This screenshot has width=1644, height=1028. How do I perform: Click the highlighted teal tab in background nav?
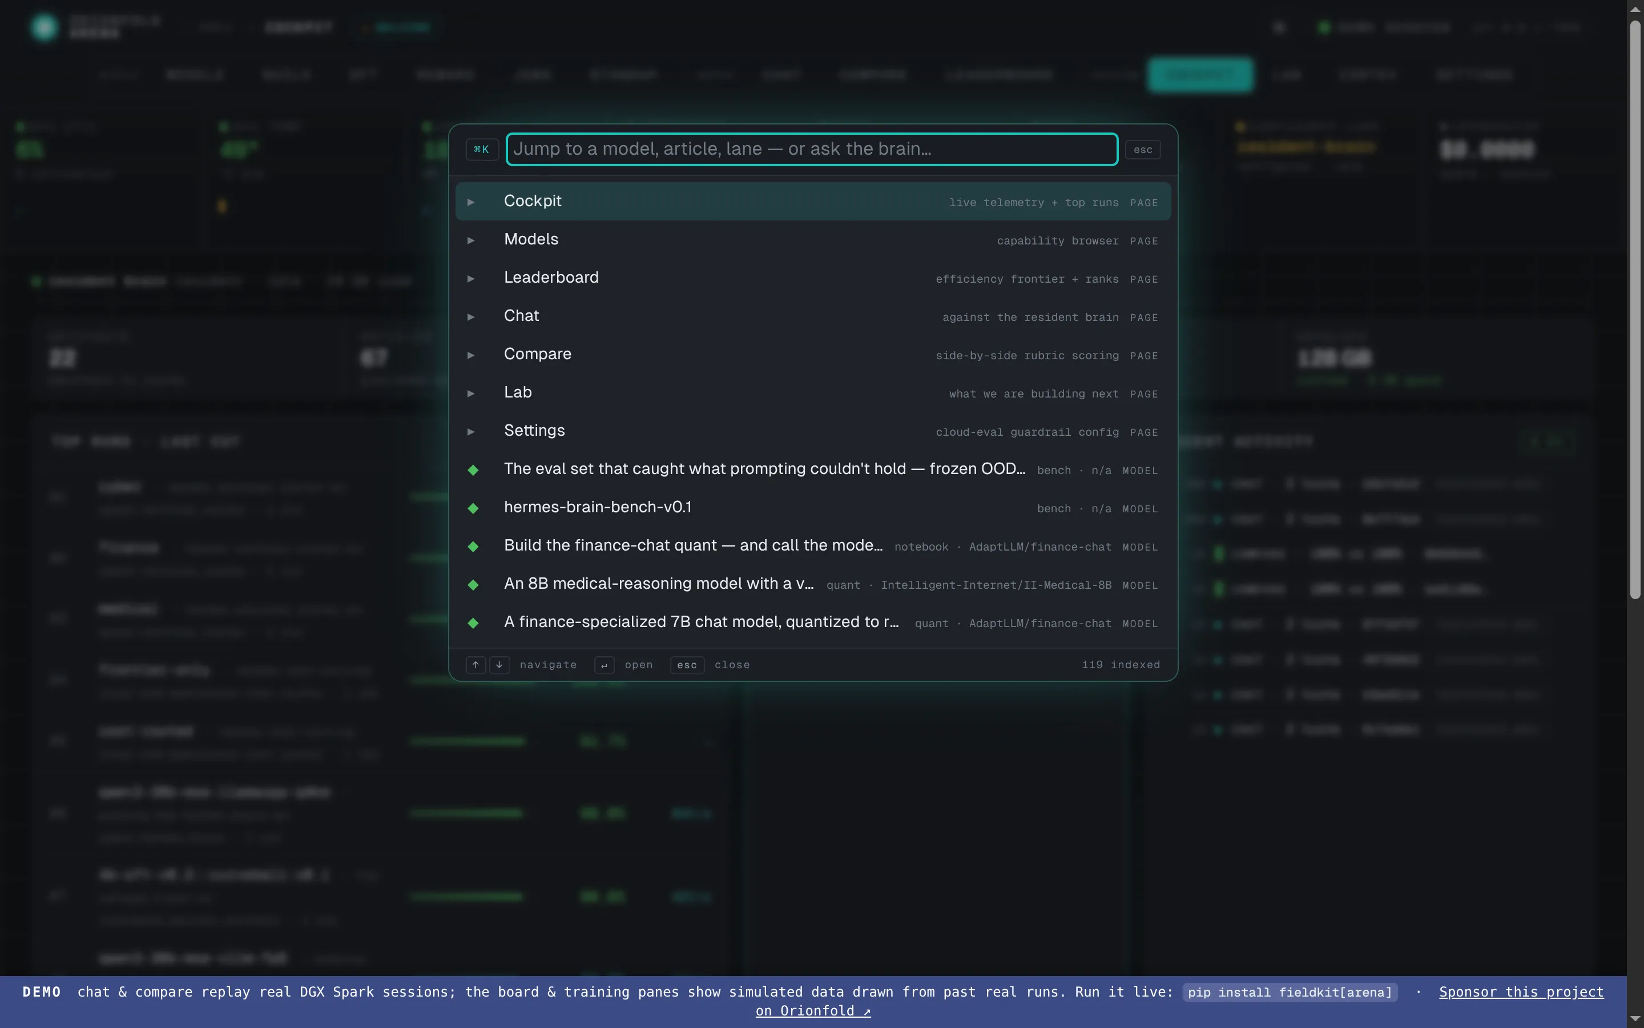pyautogui.click(x=1200, y=74)
